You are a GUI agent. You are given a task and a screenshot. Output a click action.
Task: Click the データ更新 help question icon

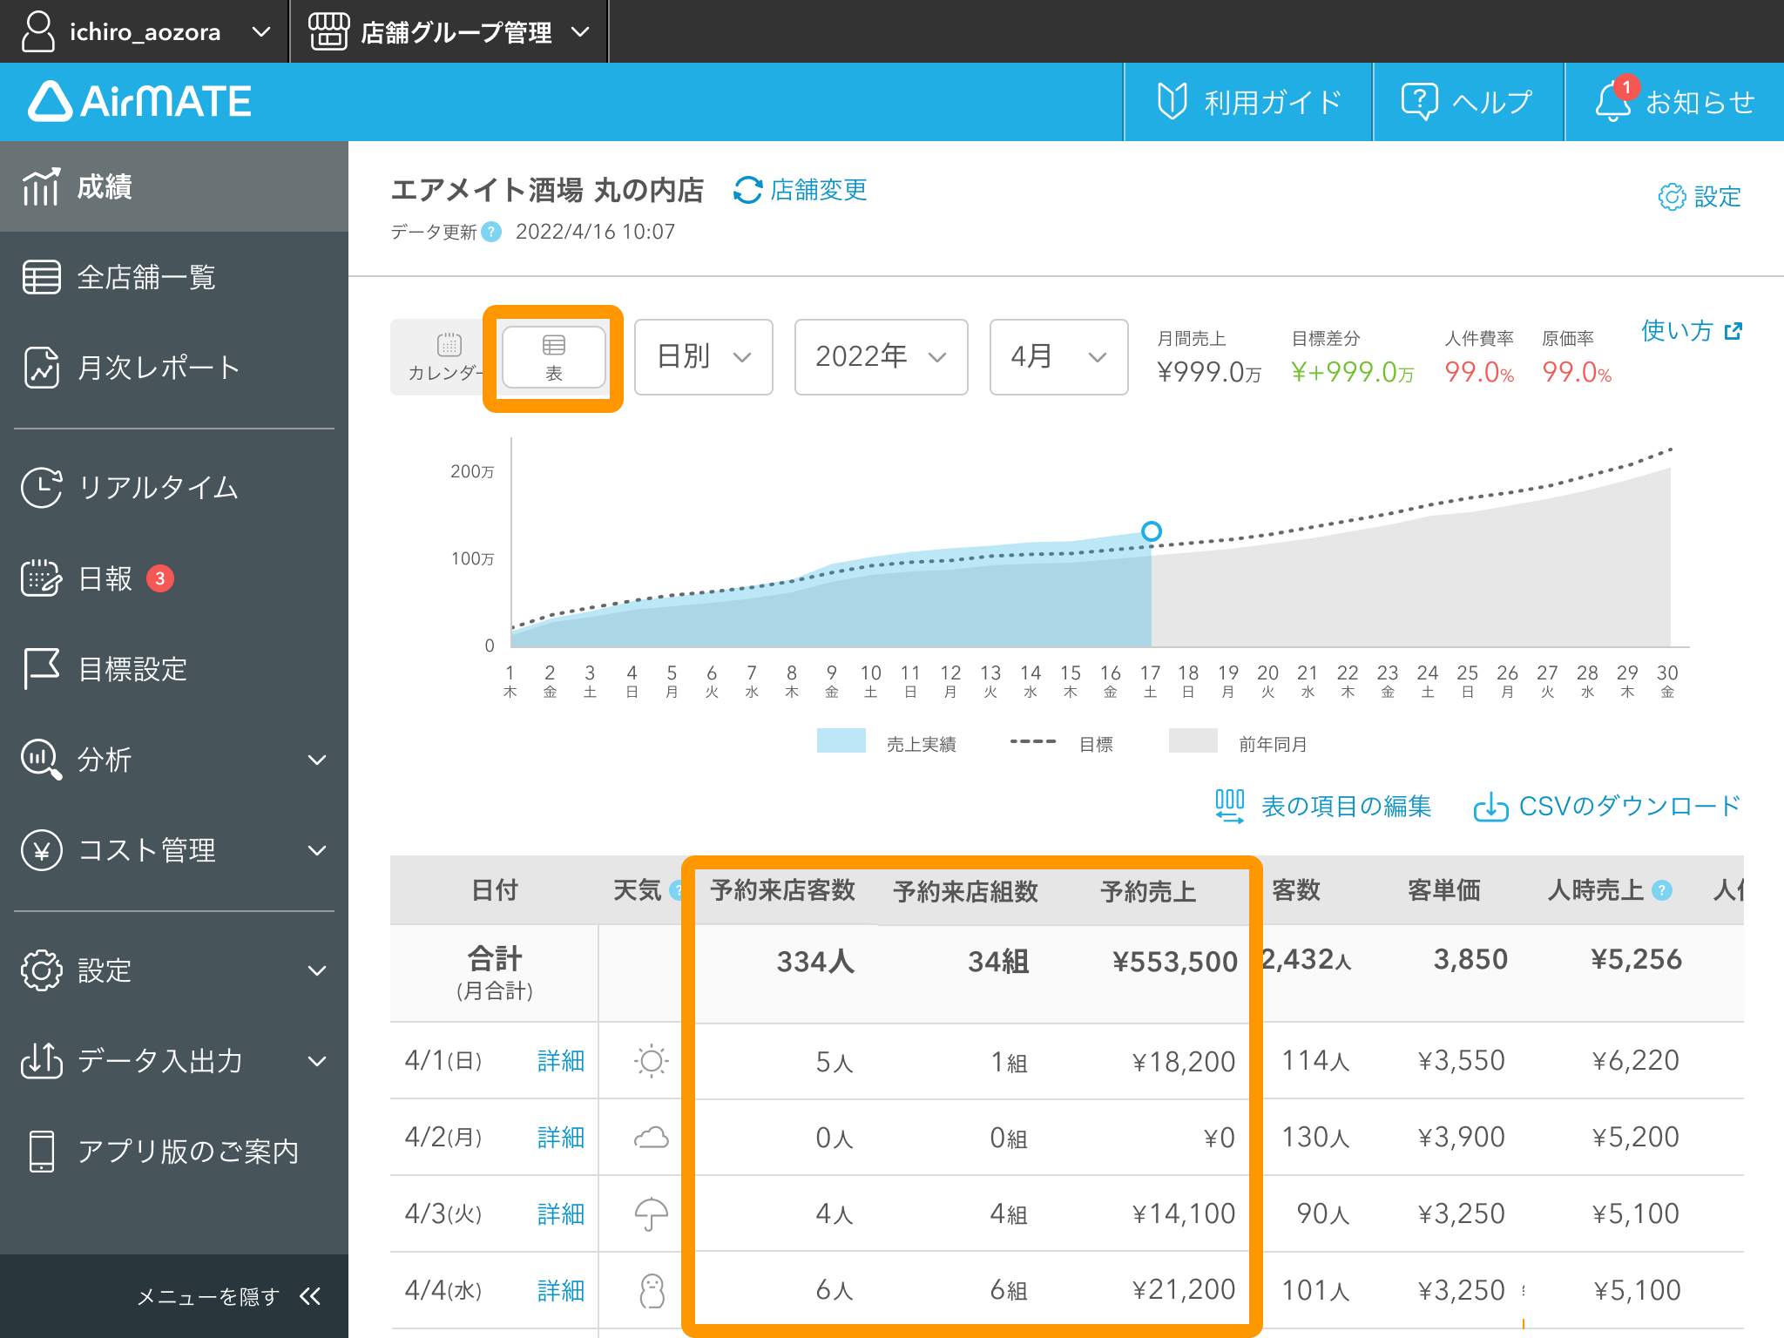coord(491,232)
